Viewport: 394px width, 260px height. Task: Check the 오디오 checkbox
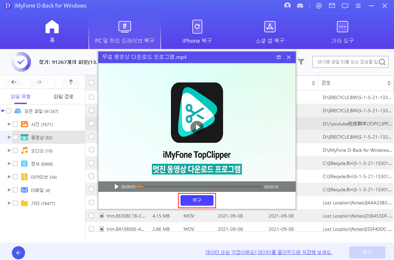15,150
